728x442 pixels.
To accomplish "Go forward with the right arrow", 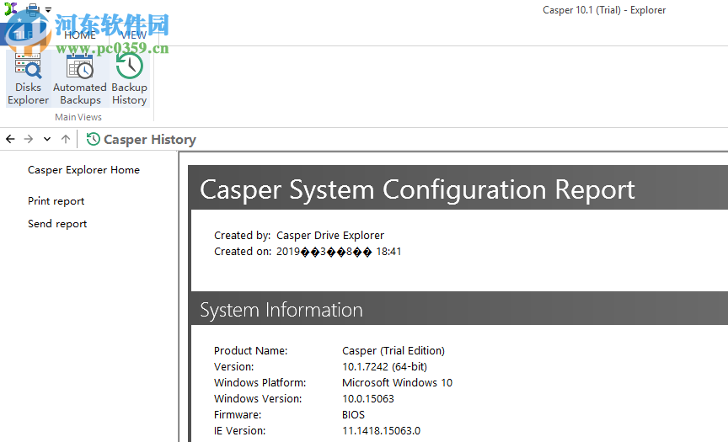I will [x=29, y=139].
